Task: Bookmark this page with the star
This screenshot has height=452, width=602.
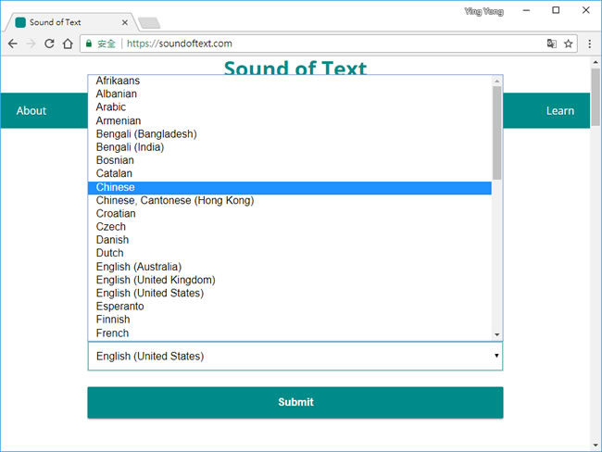Action: click(569, 44)
